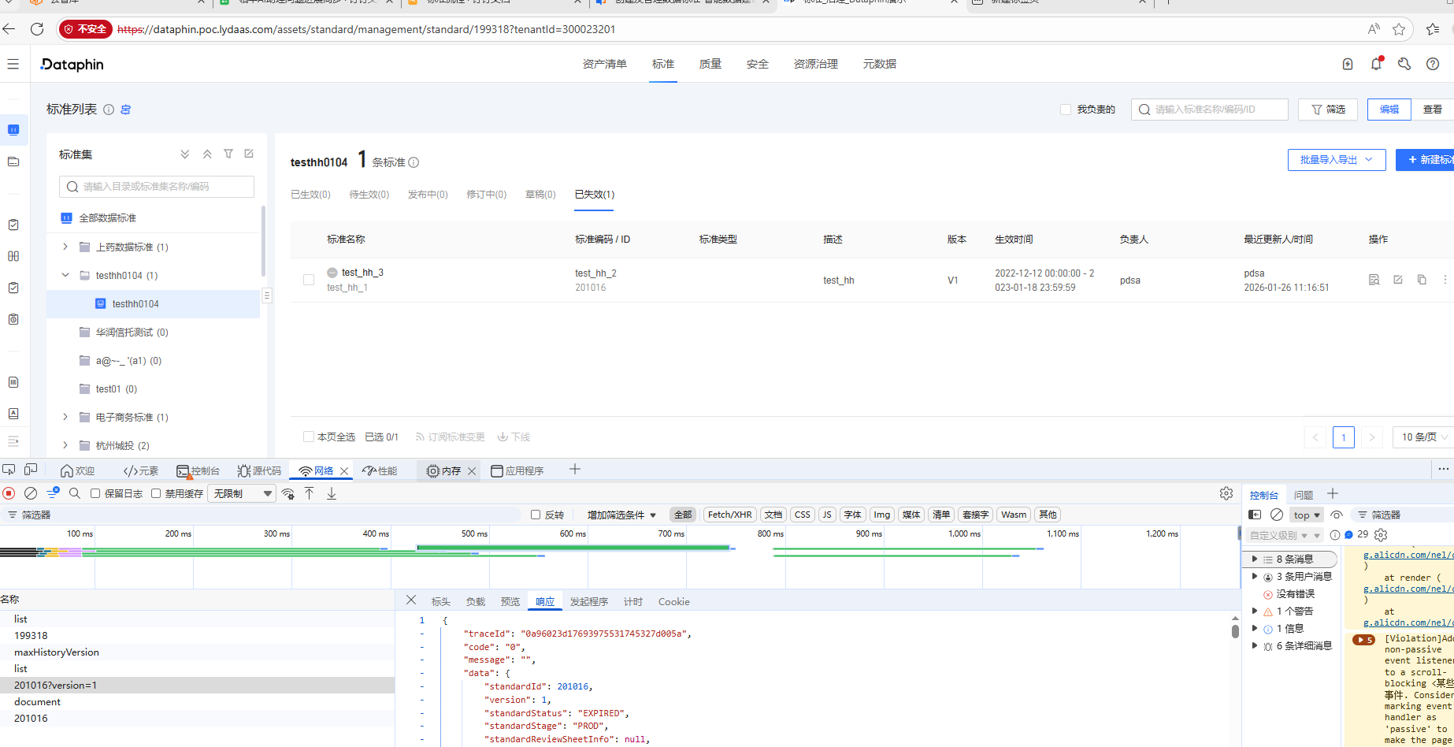1454x747 pixels.
Task: Click the 查看 view button
Action: pos(1432,110)
